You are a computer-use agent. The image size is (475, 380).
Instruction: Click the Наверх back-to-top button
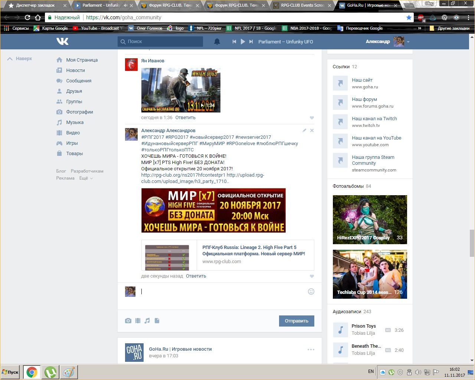point(20,59)
